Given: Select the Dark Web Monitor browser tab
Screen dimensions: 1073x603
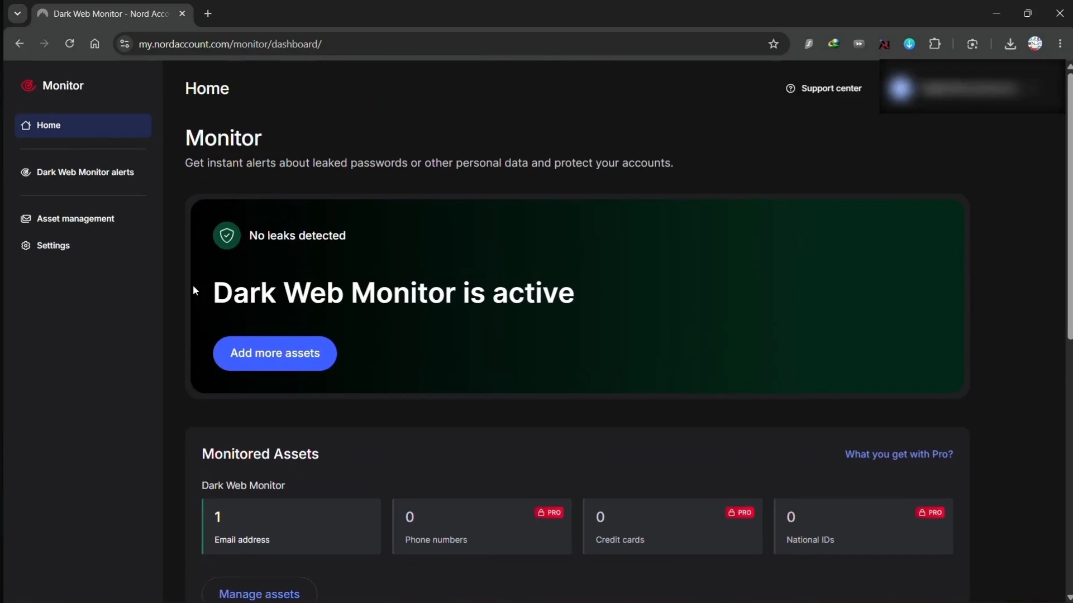Looking at the screenshot, I should (x=112, y=13).
